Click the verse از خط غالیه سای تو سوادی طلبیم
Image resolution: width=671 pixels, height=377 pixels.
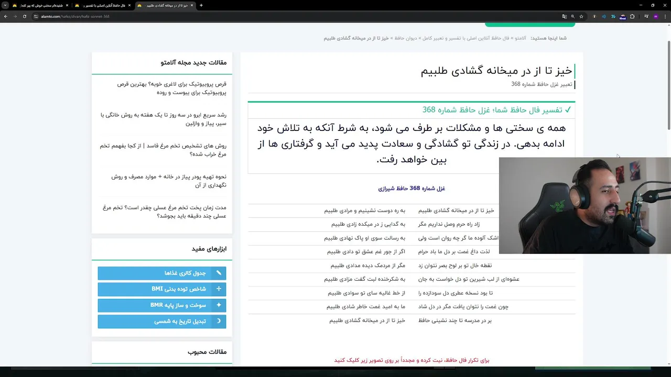(367, 293)
